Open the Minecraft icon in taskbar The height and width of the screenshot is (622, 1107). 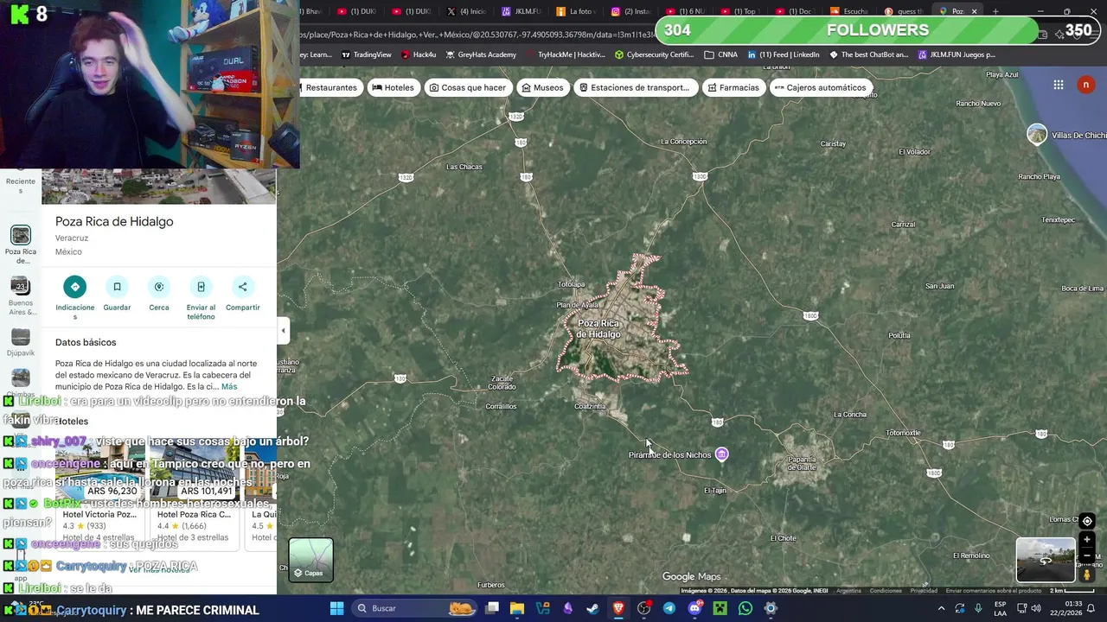pos(720,608)
